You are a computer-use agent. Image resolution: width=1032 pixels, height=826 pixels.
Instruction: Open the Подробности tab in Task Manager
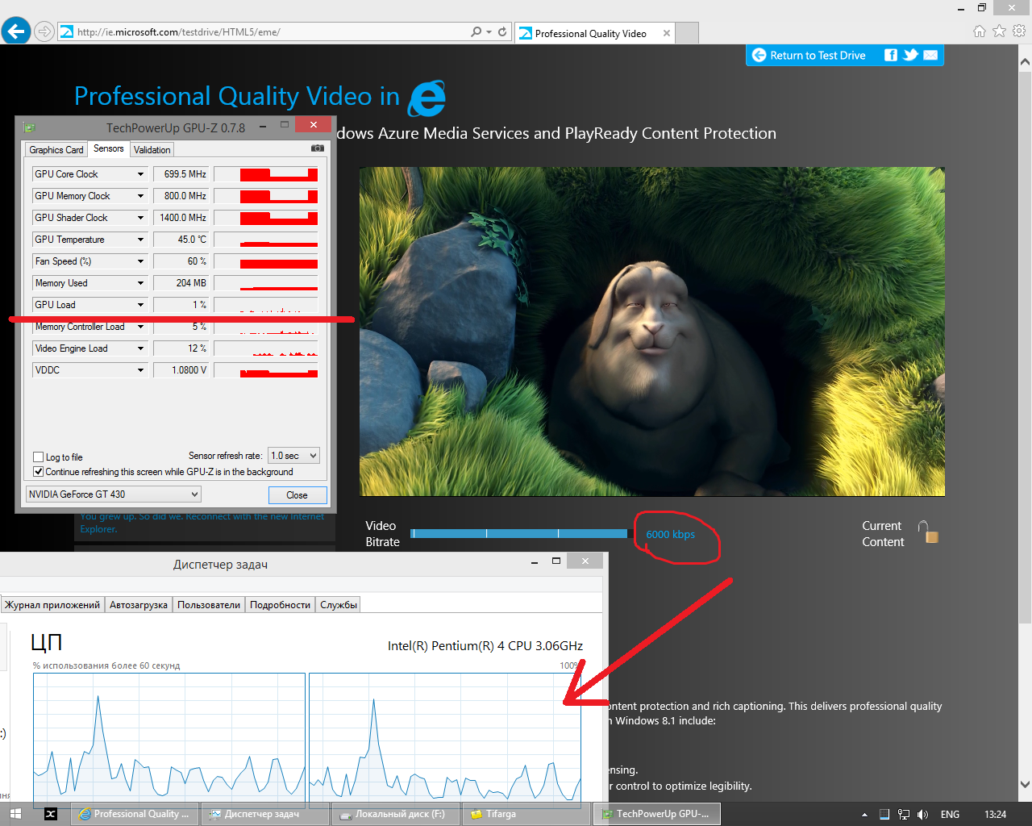pos(280,605)
